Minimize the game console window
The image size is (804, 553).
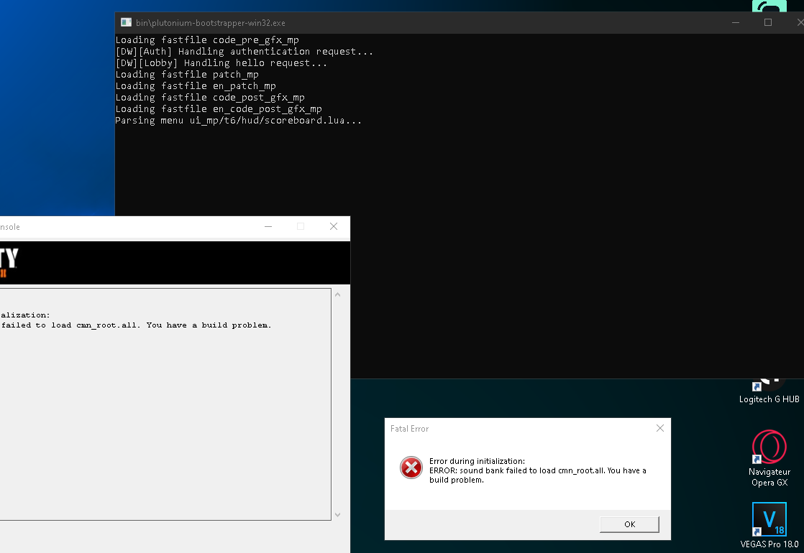pos(268,226)
